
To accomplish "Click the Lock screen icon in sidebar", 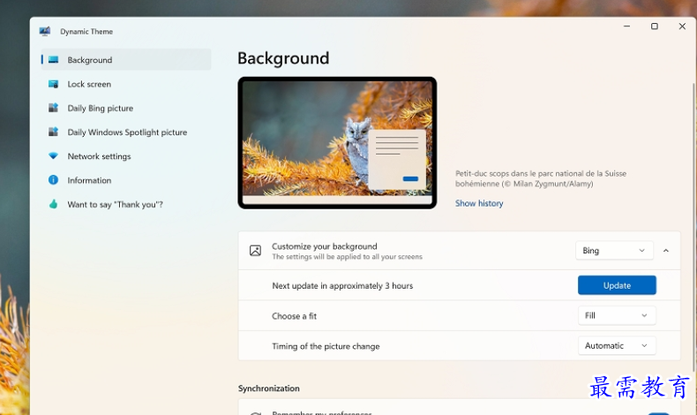I will (53, 84).
